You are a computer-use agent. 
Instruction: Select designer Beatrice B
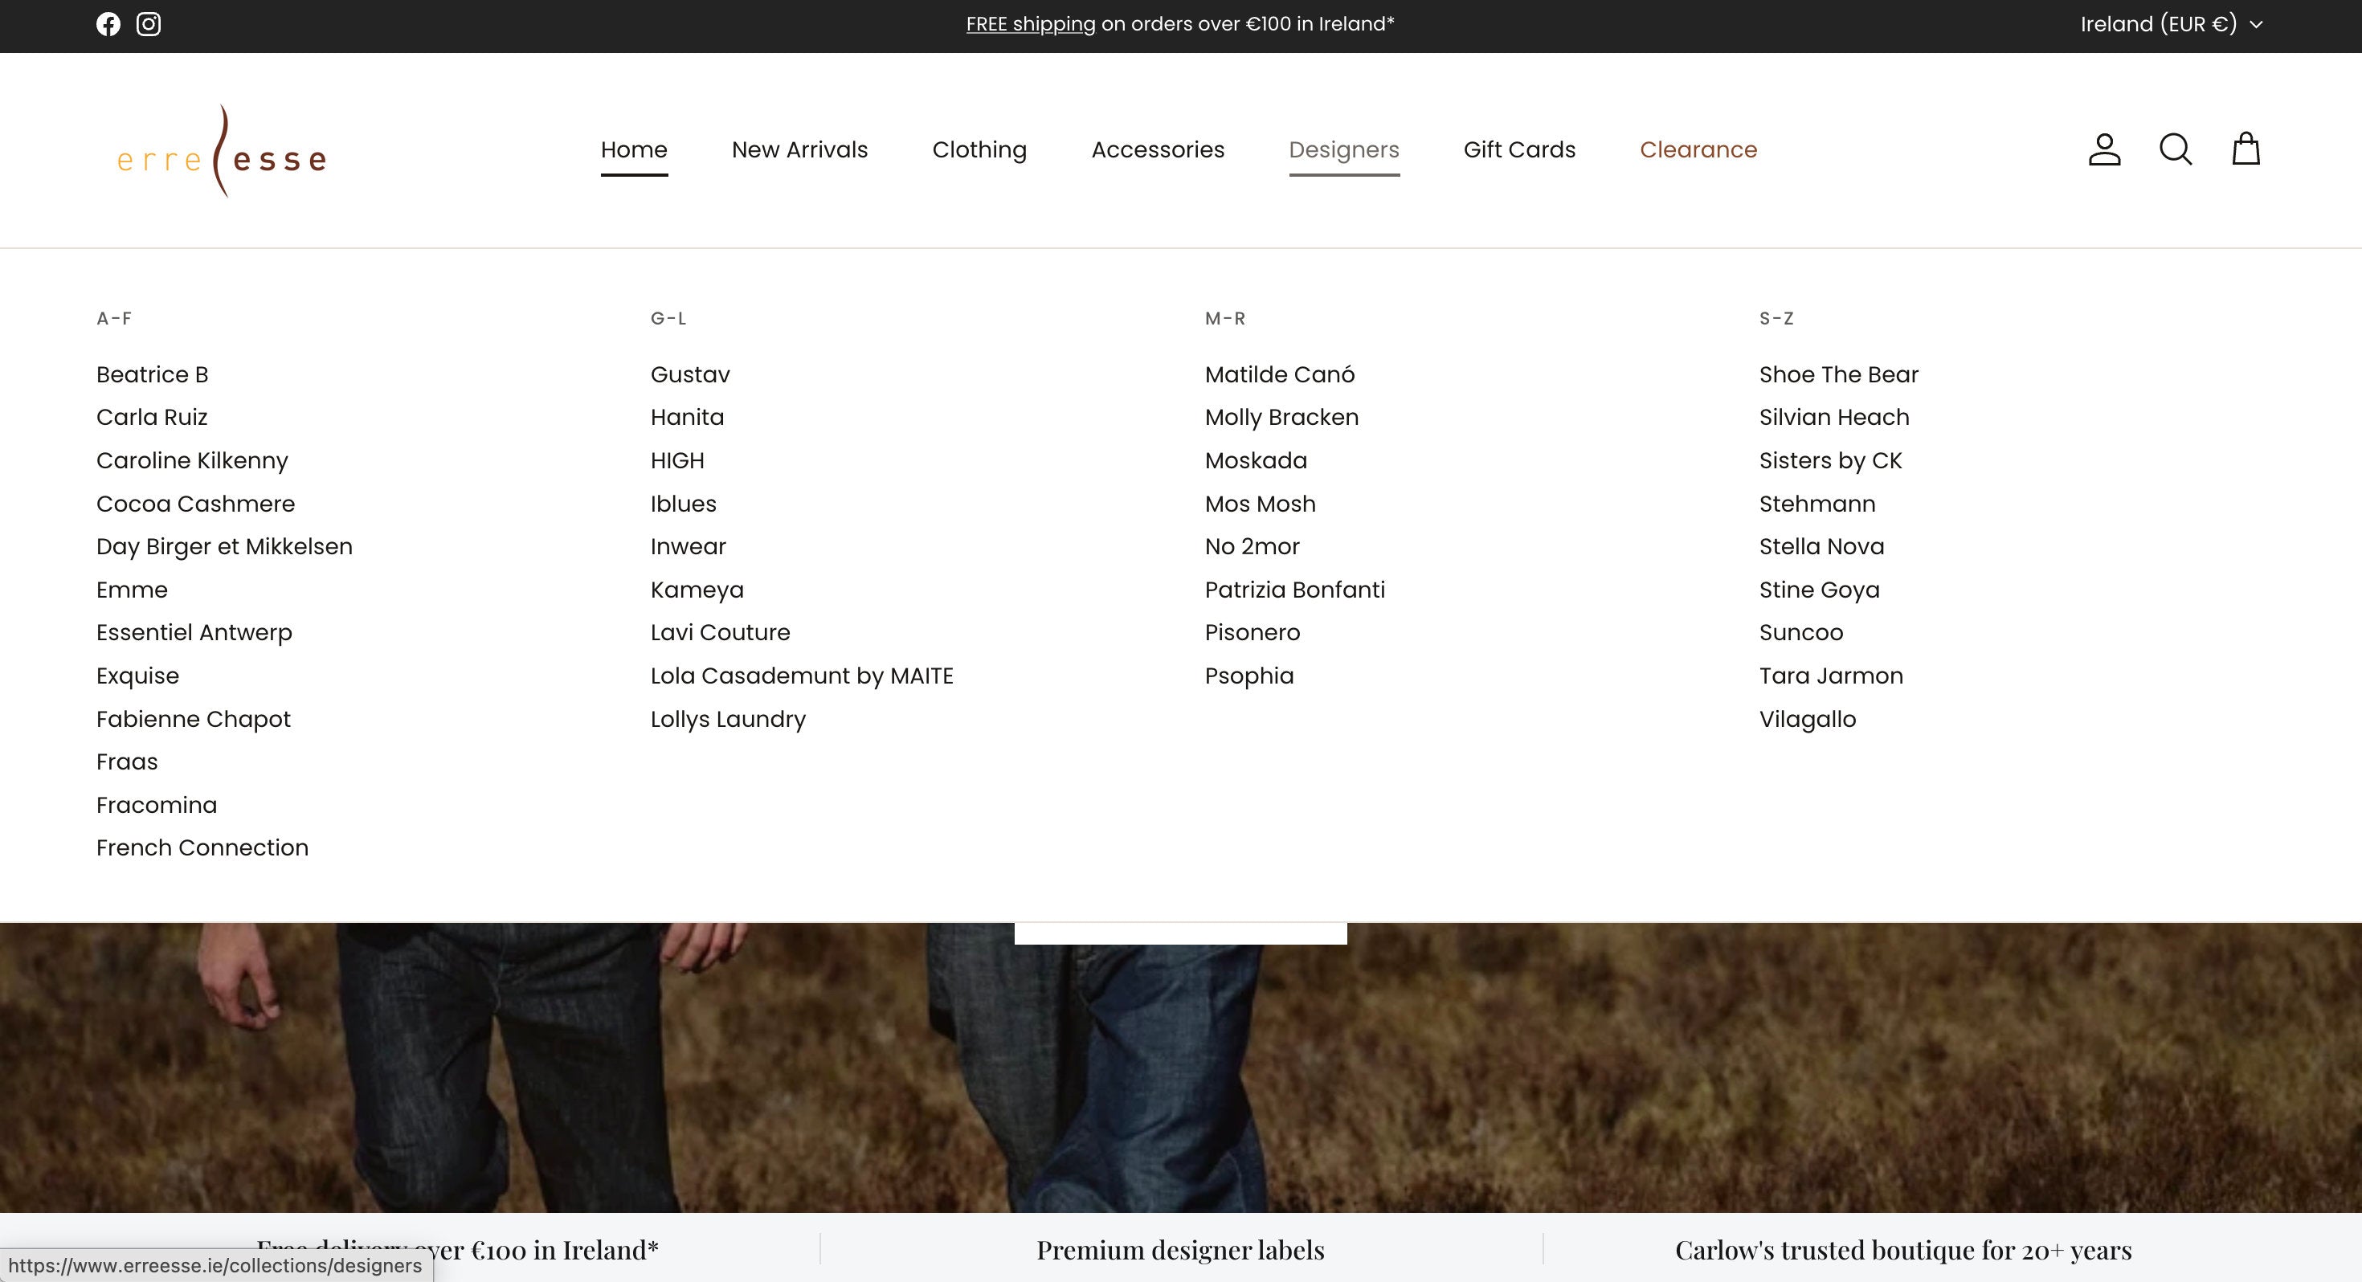click(x=152, y=374)
